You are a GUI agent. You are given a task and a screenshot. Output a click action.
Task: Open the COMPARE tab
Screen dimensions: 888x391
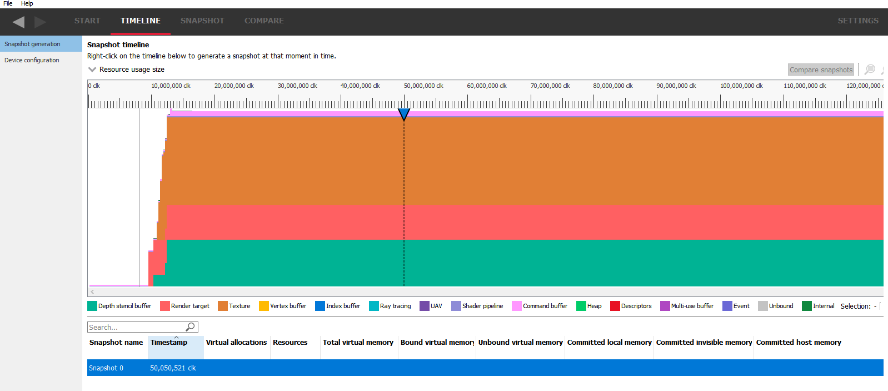tap(264, 21)
